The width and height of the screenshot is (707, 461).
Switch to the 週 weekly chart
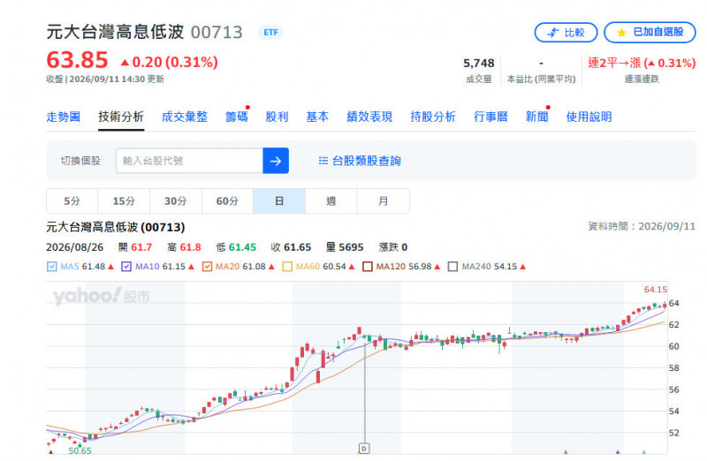[x=331, y=201]
